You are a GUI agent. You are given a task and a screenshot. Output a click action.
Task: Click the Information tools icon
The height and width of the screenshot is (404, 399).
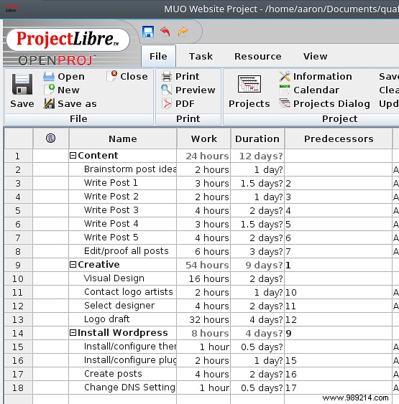[285, 76]
